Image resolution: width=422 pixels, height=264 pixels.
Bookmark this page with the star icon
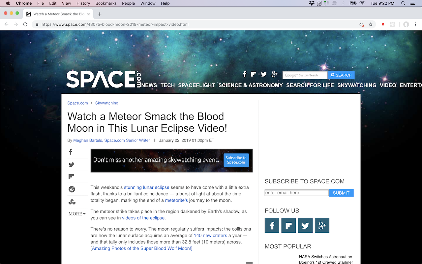(371, 24)
